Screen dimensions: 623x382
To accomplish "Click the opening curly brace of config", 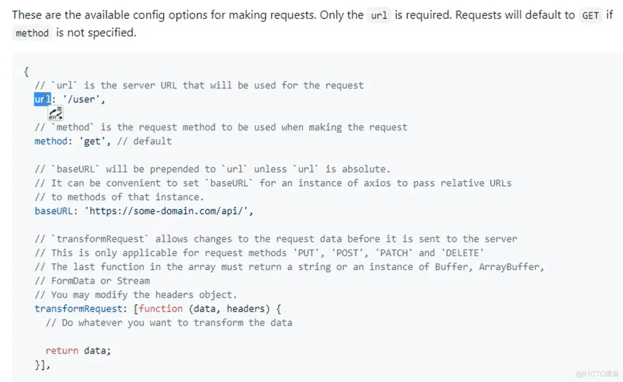I will click(26, 72).
